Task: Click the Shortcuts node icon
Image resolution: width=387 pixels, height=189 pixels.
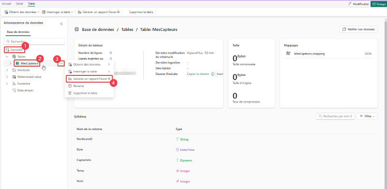Action: click(x=14, y=70)
